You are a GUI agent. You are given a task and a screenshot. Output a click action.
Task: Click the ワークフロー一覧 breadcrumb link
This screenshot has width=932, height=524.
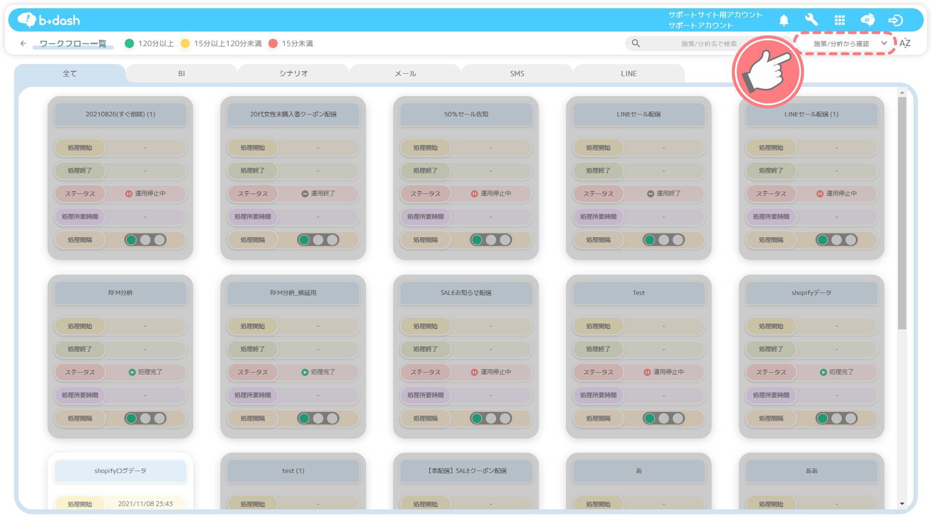coord(73,43)
